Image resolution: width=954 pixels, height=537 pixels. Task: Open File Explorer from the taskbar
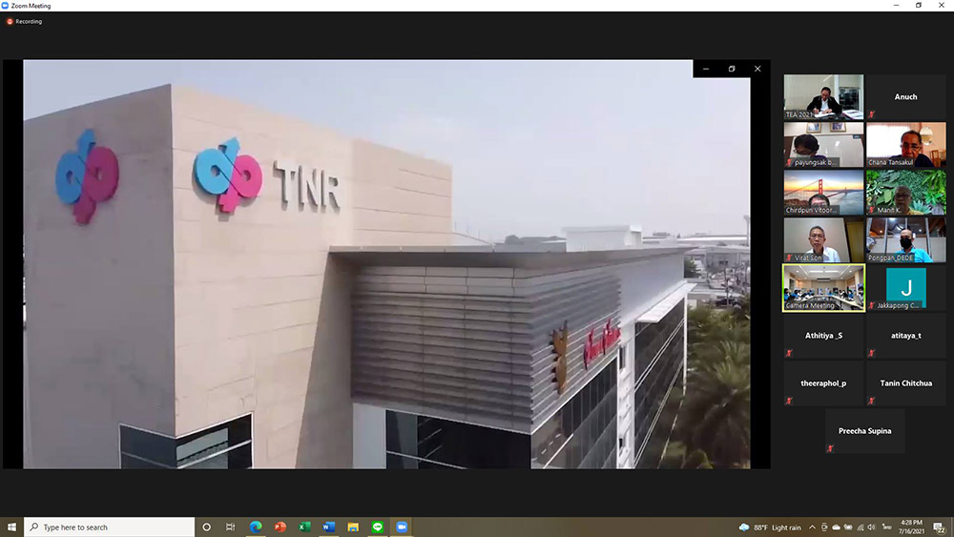tap(353, 527)
